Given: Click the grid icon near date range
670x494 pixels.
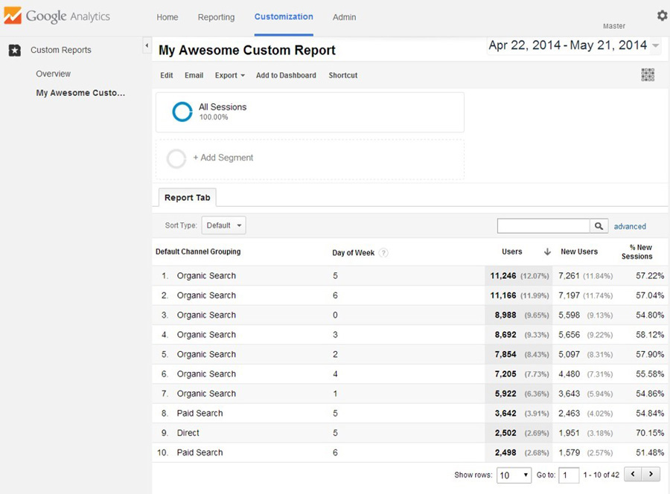Looking at the screenshot, I should [x=648, y=75].
